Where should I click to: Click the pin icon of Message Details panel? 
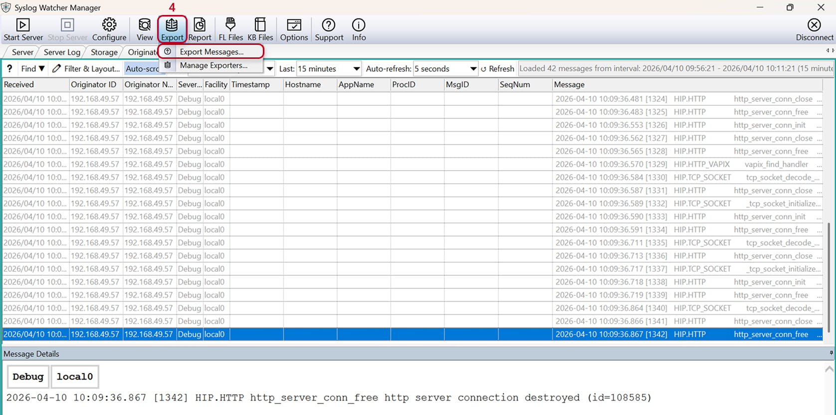831,353
